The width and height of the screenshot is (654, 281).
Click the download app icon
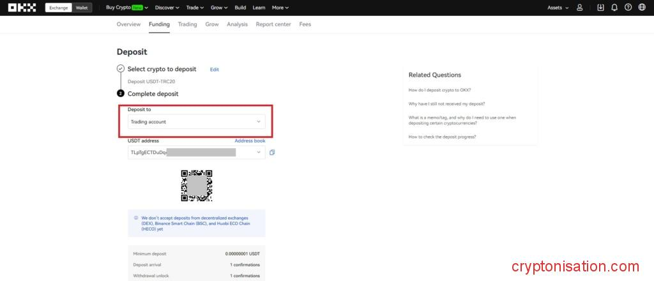pos(600,8)
